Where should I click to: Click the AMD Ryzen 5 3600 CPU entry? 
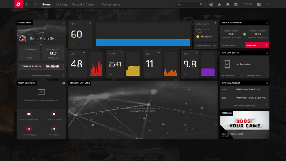tap(251, 98)
